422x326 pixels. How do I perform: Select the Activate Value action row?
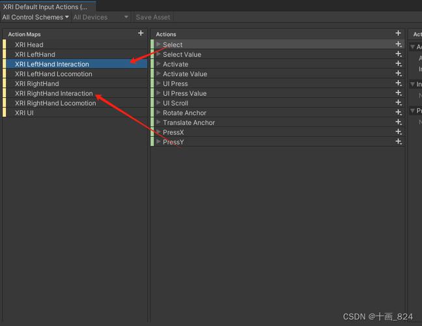click(277, 74)
